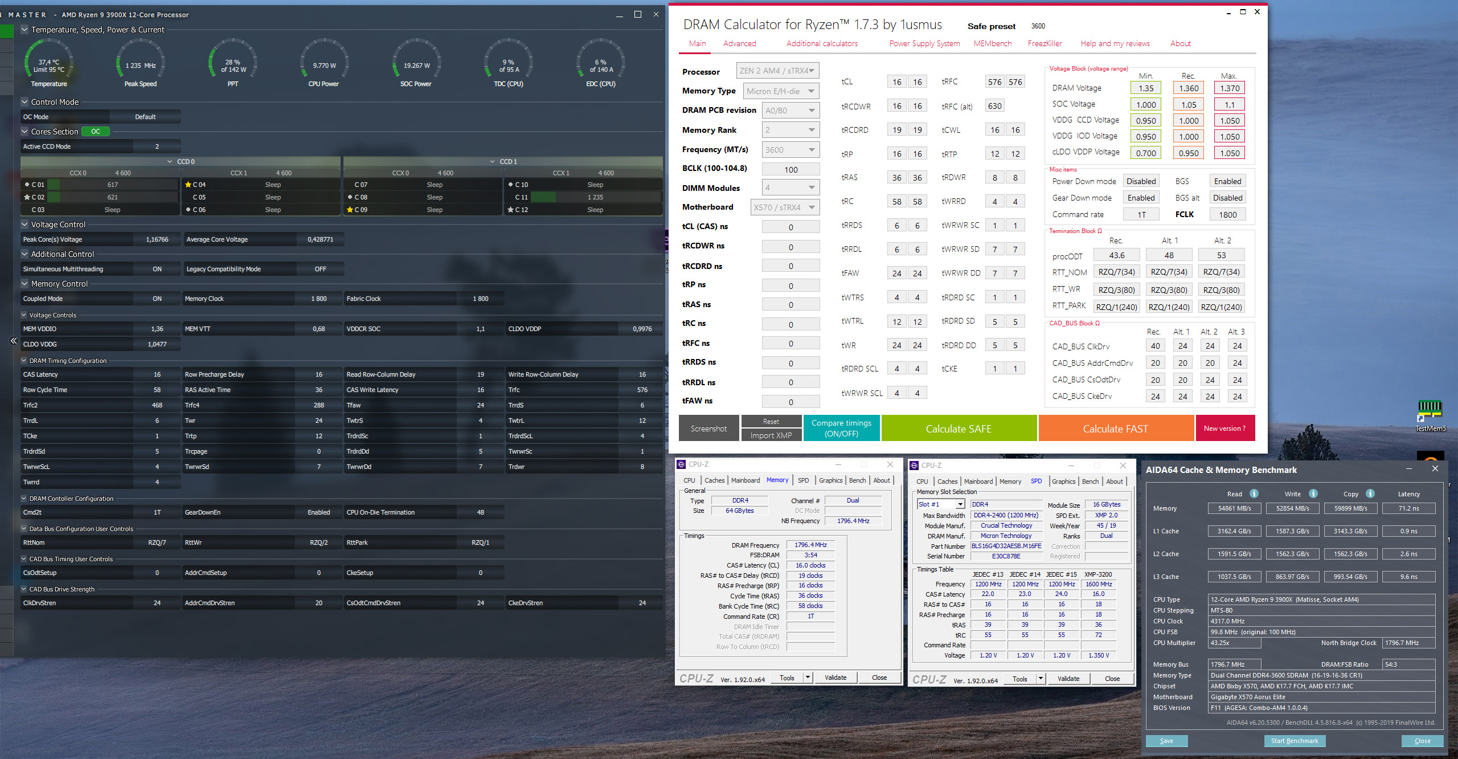Click the DRAM Voltage Rec. value box
Viewport: 1458px width, 759px height.
(x=1188, y=88)
